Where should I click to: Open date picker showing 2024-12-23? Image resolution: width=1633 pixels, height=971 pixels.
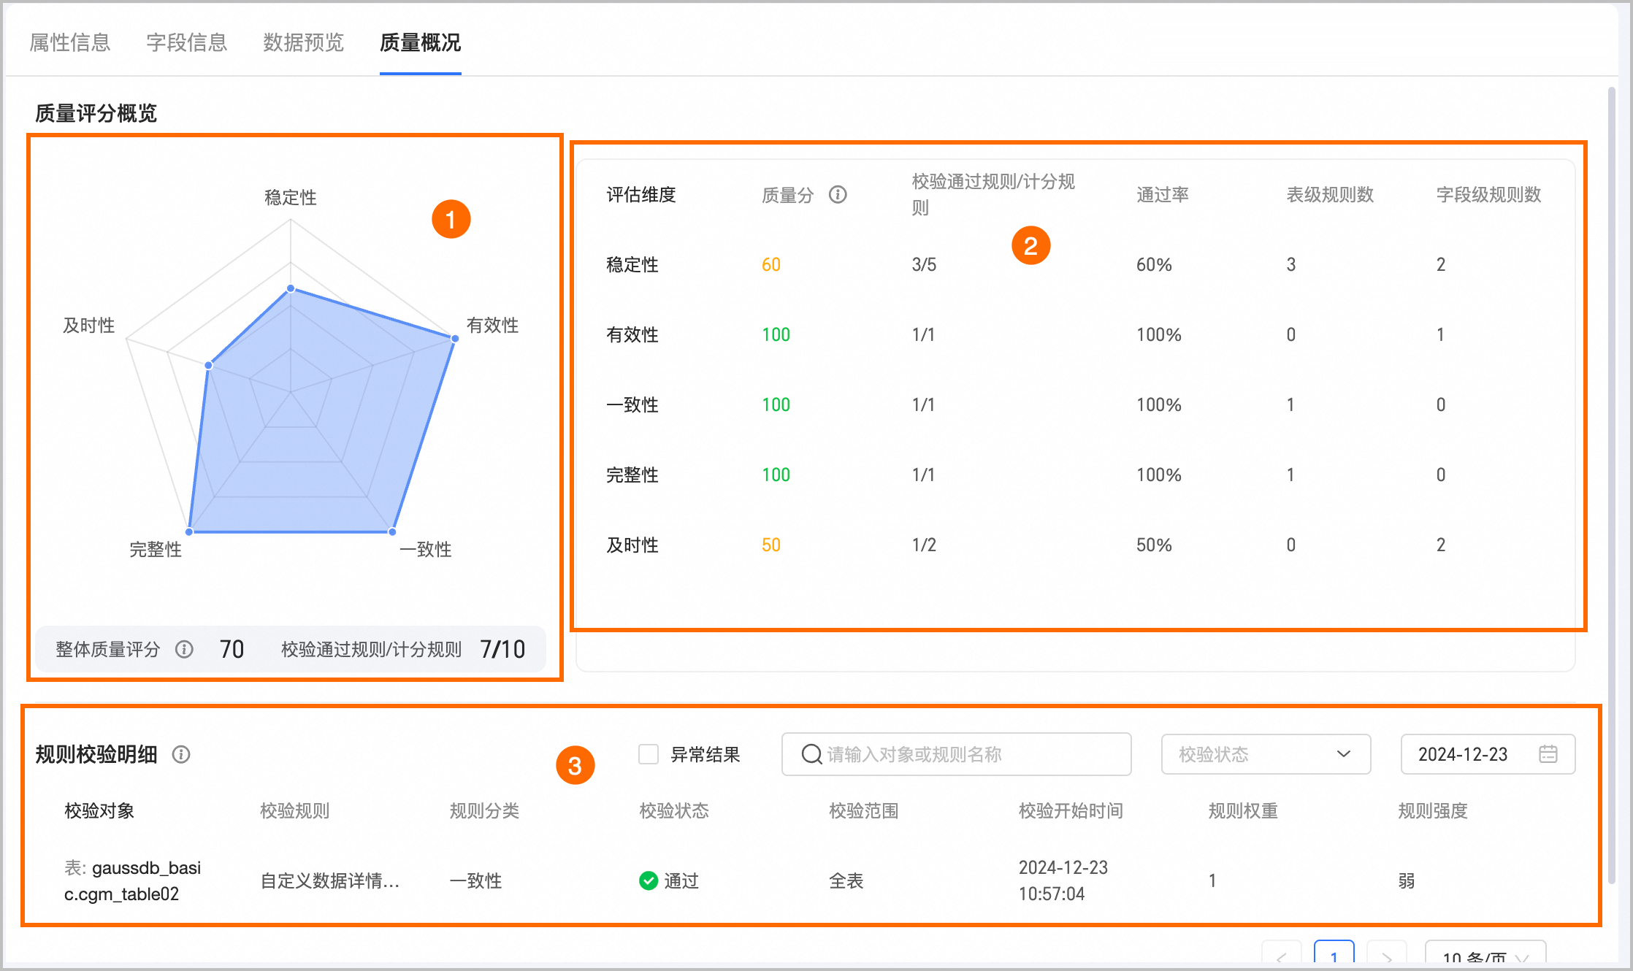pyautogui.click(x=1463, y=754)
